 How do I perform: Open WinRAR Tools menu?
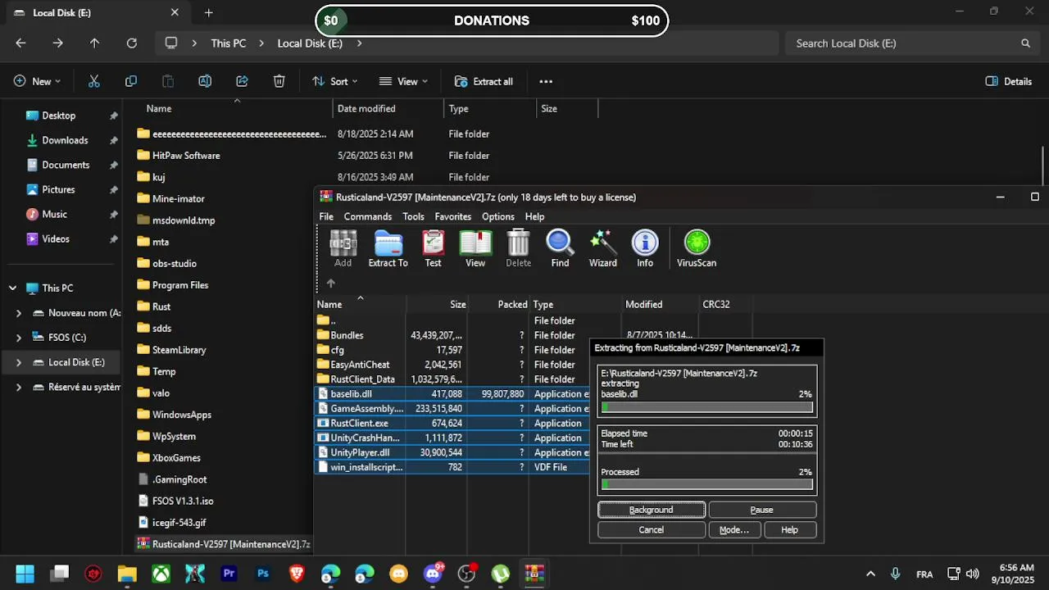413,216
